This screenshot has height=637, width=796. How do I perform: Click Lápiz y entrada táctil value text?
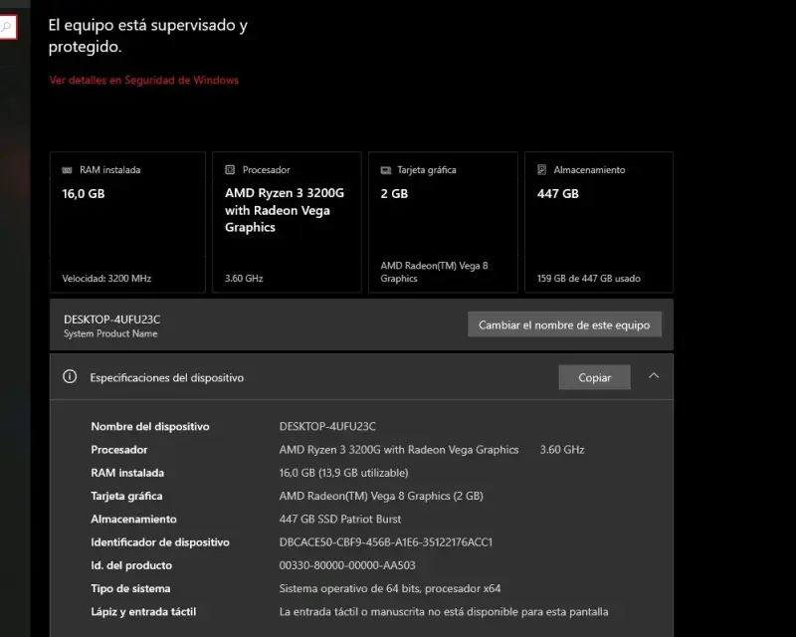(x=444, y=611)
